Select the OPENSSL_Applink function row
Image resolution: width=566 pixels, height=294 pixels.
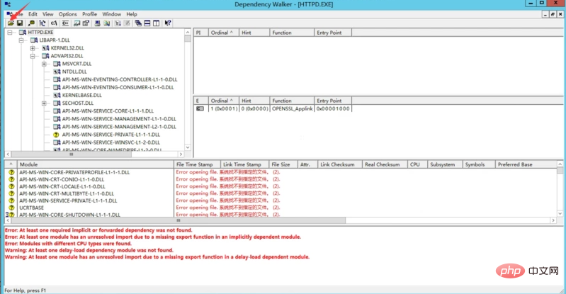(273, 108)
